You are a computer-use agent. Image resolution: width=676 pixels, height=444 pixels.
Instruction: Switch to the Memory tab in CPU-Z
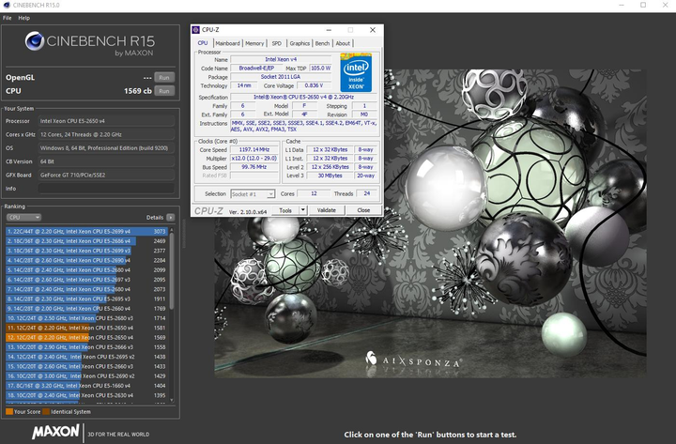pos(254,43)
